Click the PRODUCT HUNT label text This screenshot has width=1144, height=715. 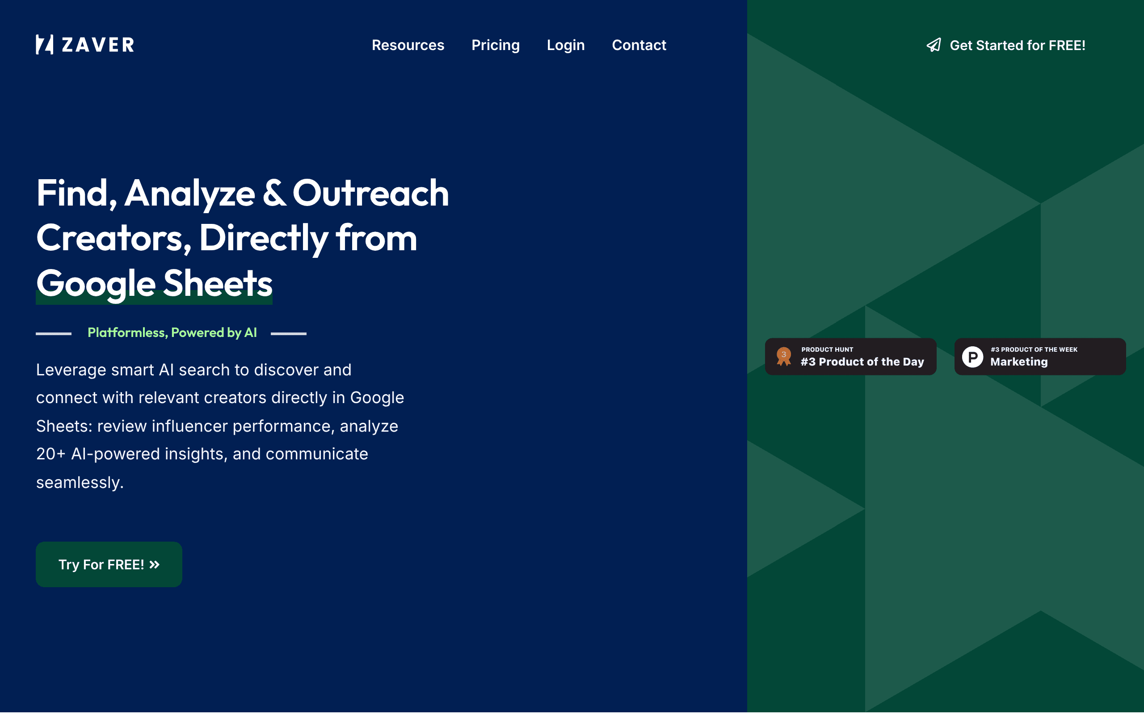coord(827,349)
